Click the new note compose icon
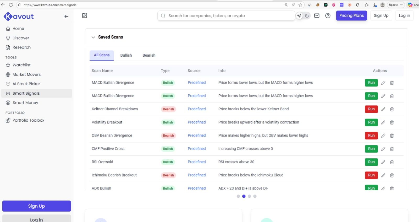 tap(85, 15)
